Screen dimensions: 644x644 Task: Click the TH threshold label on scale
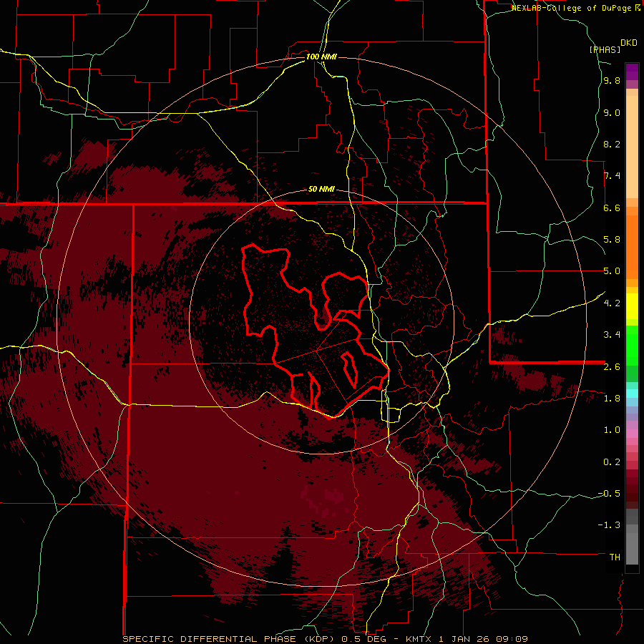(x=615, y=557)
